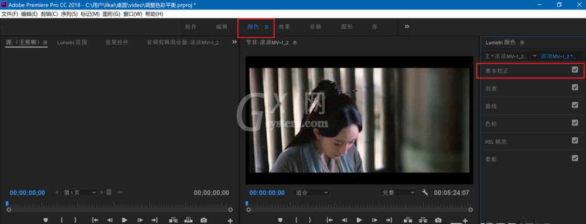Screen dimensions: 586x224
Task: Go to Out point in Program monitor
Action: pos(390,220)
